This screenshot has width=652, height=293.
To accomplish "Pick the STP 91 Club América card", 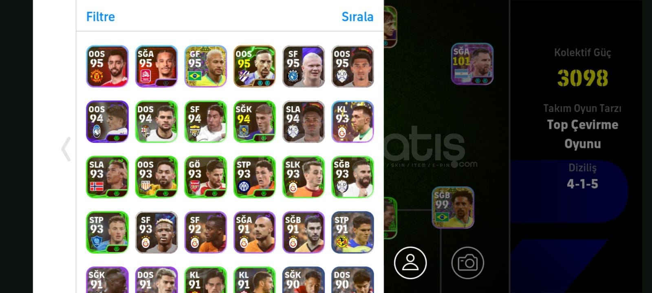I will (x=352, y=232).
